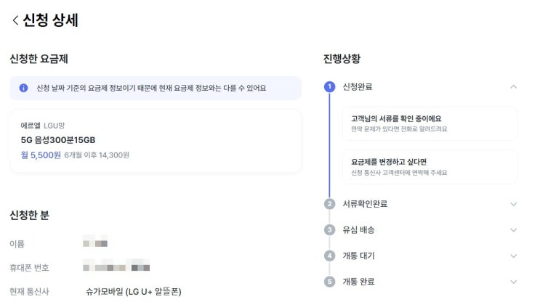The height and width of the screenshot is (302, 540).
Task: Open the 5G 음성300분15GB plan card
Action: coord(155,140)
